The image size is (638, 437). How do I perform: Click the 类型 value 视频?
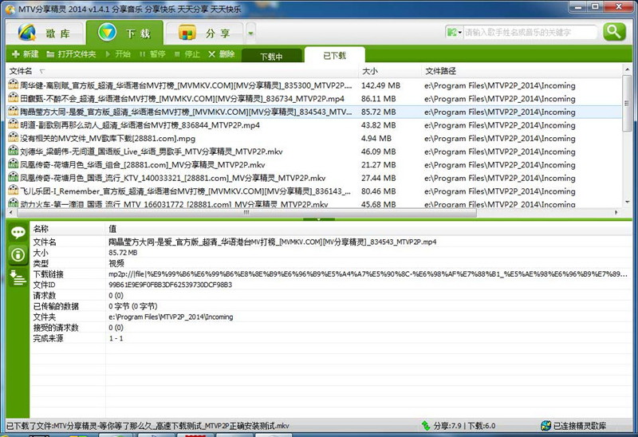pos(116,263)
